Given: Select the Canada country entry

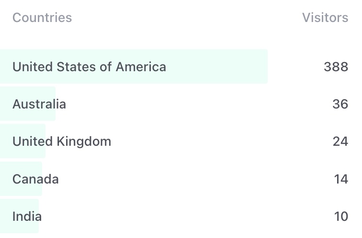Looking at the screenshot, I should point(35,179).
